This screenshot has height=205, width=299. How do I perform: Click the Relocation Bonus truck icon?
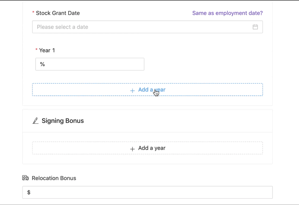[26, 178]
